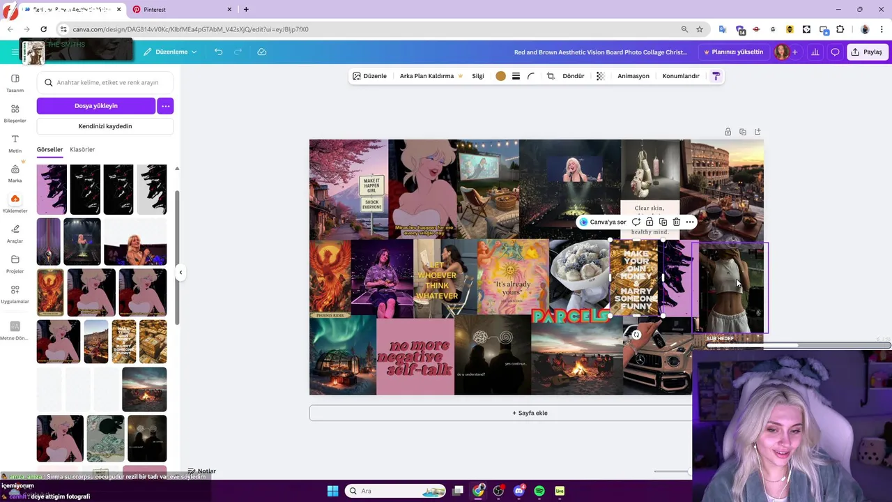Click the Kendinizi kaydedin button

click(105, 126)
